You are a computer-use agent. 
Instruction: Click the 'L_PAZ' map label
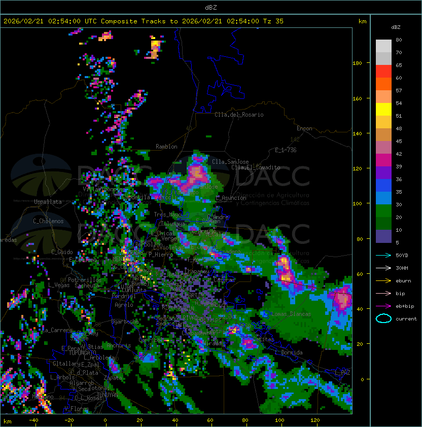pos(342,373)
